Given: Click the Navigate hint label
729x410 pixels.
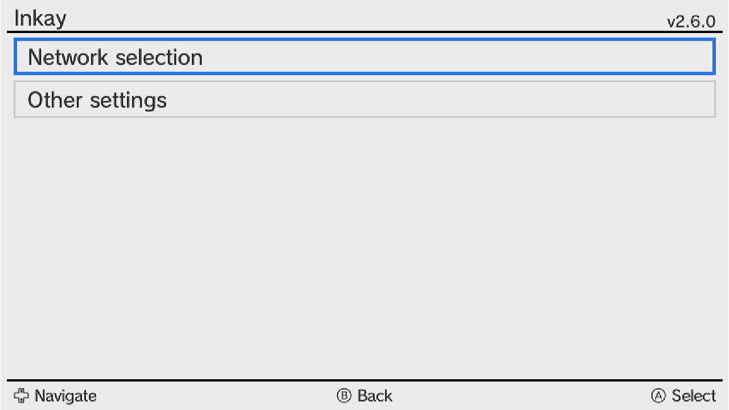Looking at the screenshot, I should tap(65, 396).
